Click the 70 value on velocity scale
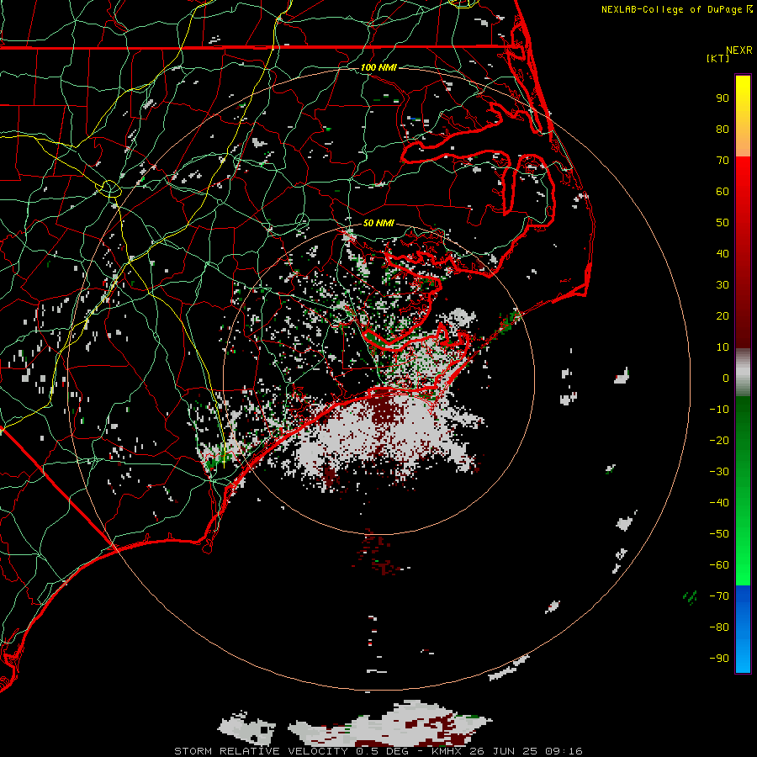Viewport: 757px width, 757px height. 723,161
